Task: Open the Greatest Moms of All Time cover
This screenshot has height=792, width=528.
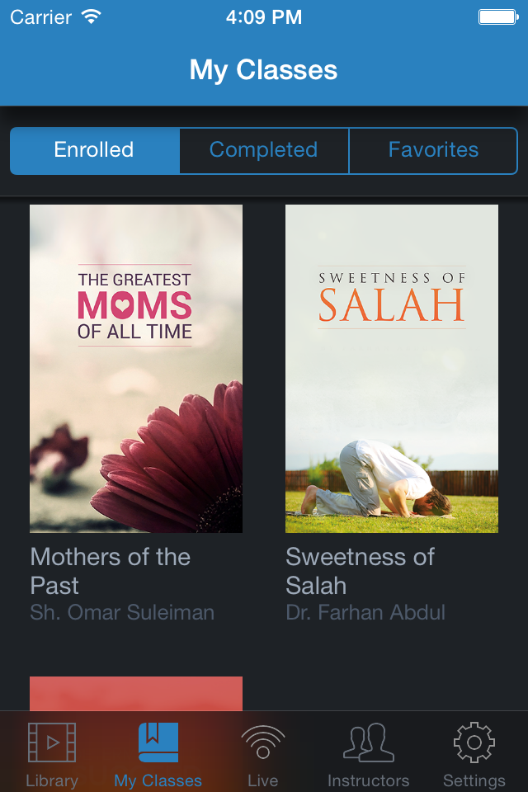Action: tap(136, 368)
